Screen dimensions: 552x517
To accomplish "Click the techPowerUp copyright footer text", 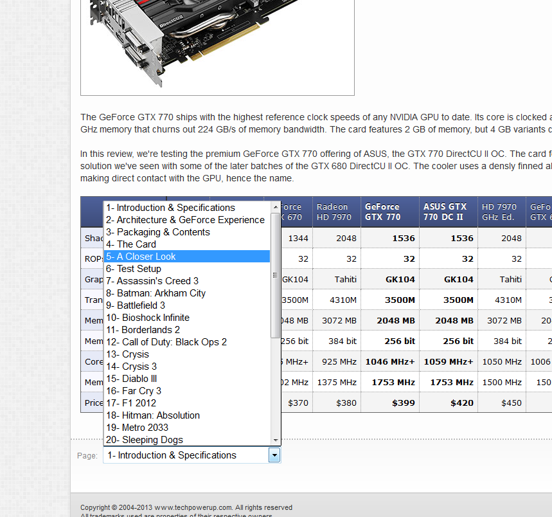I will 186,507.
